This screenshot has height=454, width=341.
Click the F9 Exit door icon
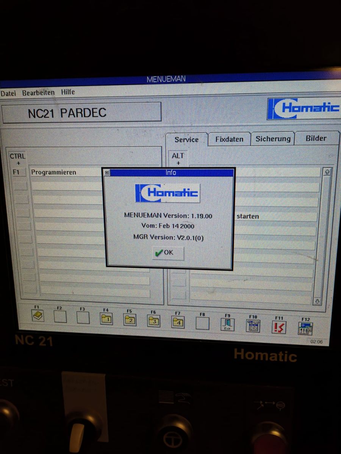[x=227, y=325]
